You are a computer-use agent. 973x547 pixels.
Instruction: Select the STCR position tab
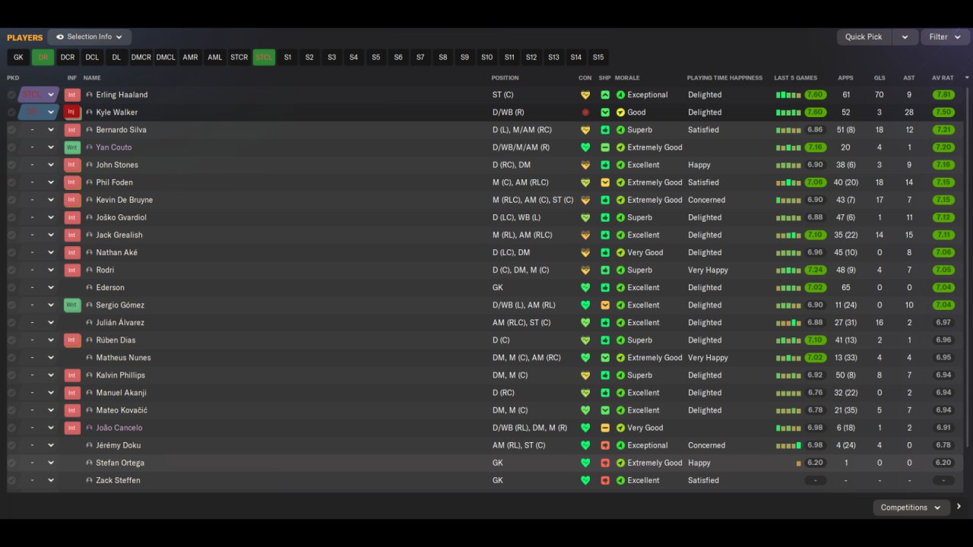pyautogui.click(x=239, y=57)
